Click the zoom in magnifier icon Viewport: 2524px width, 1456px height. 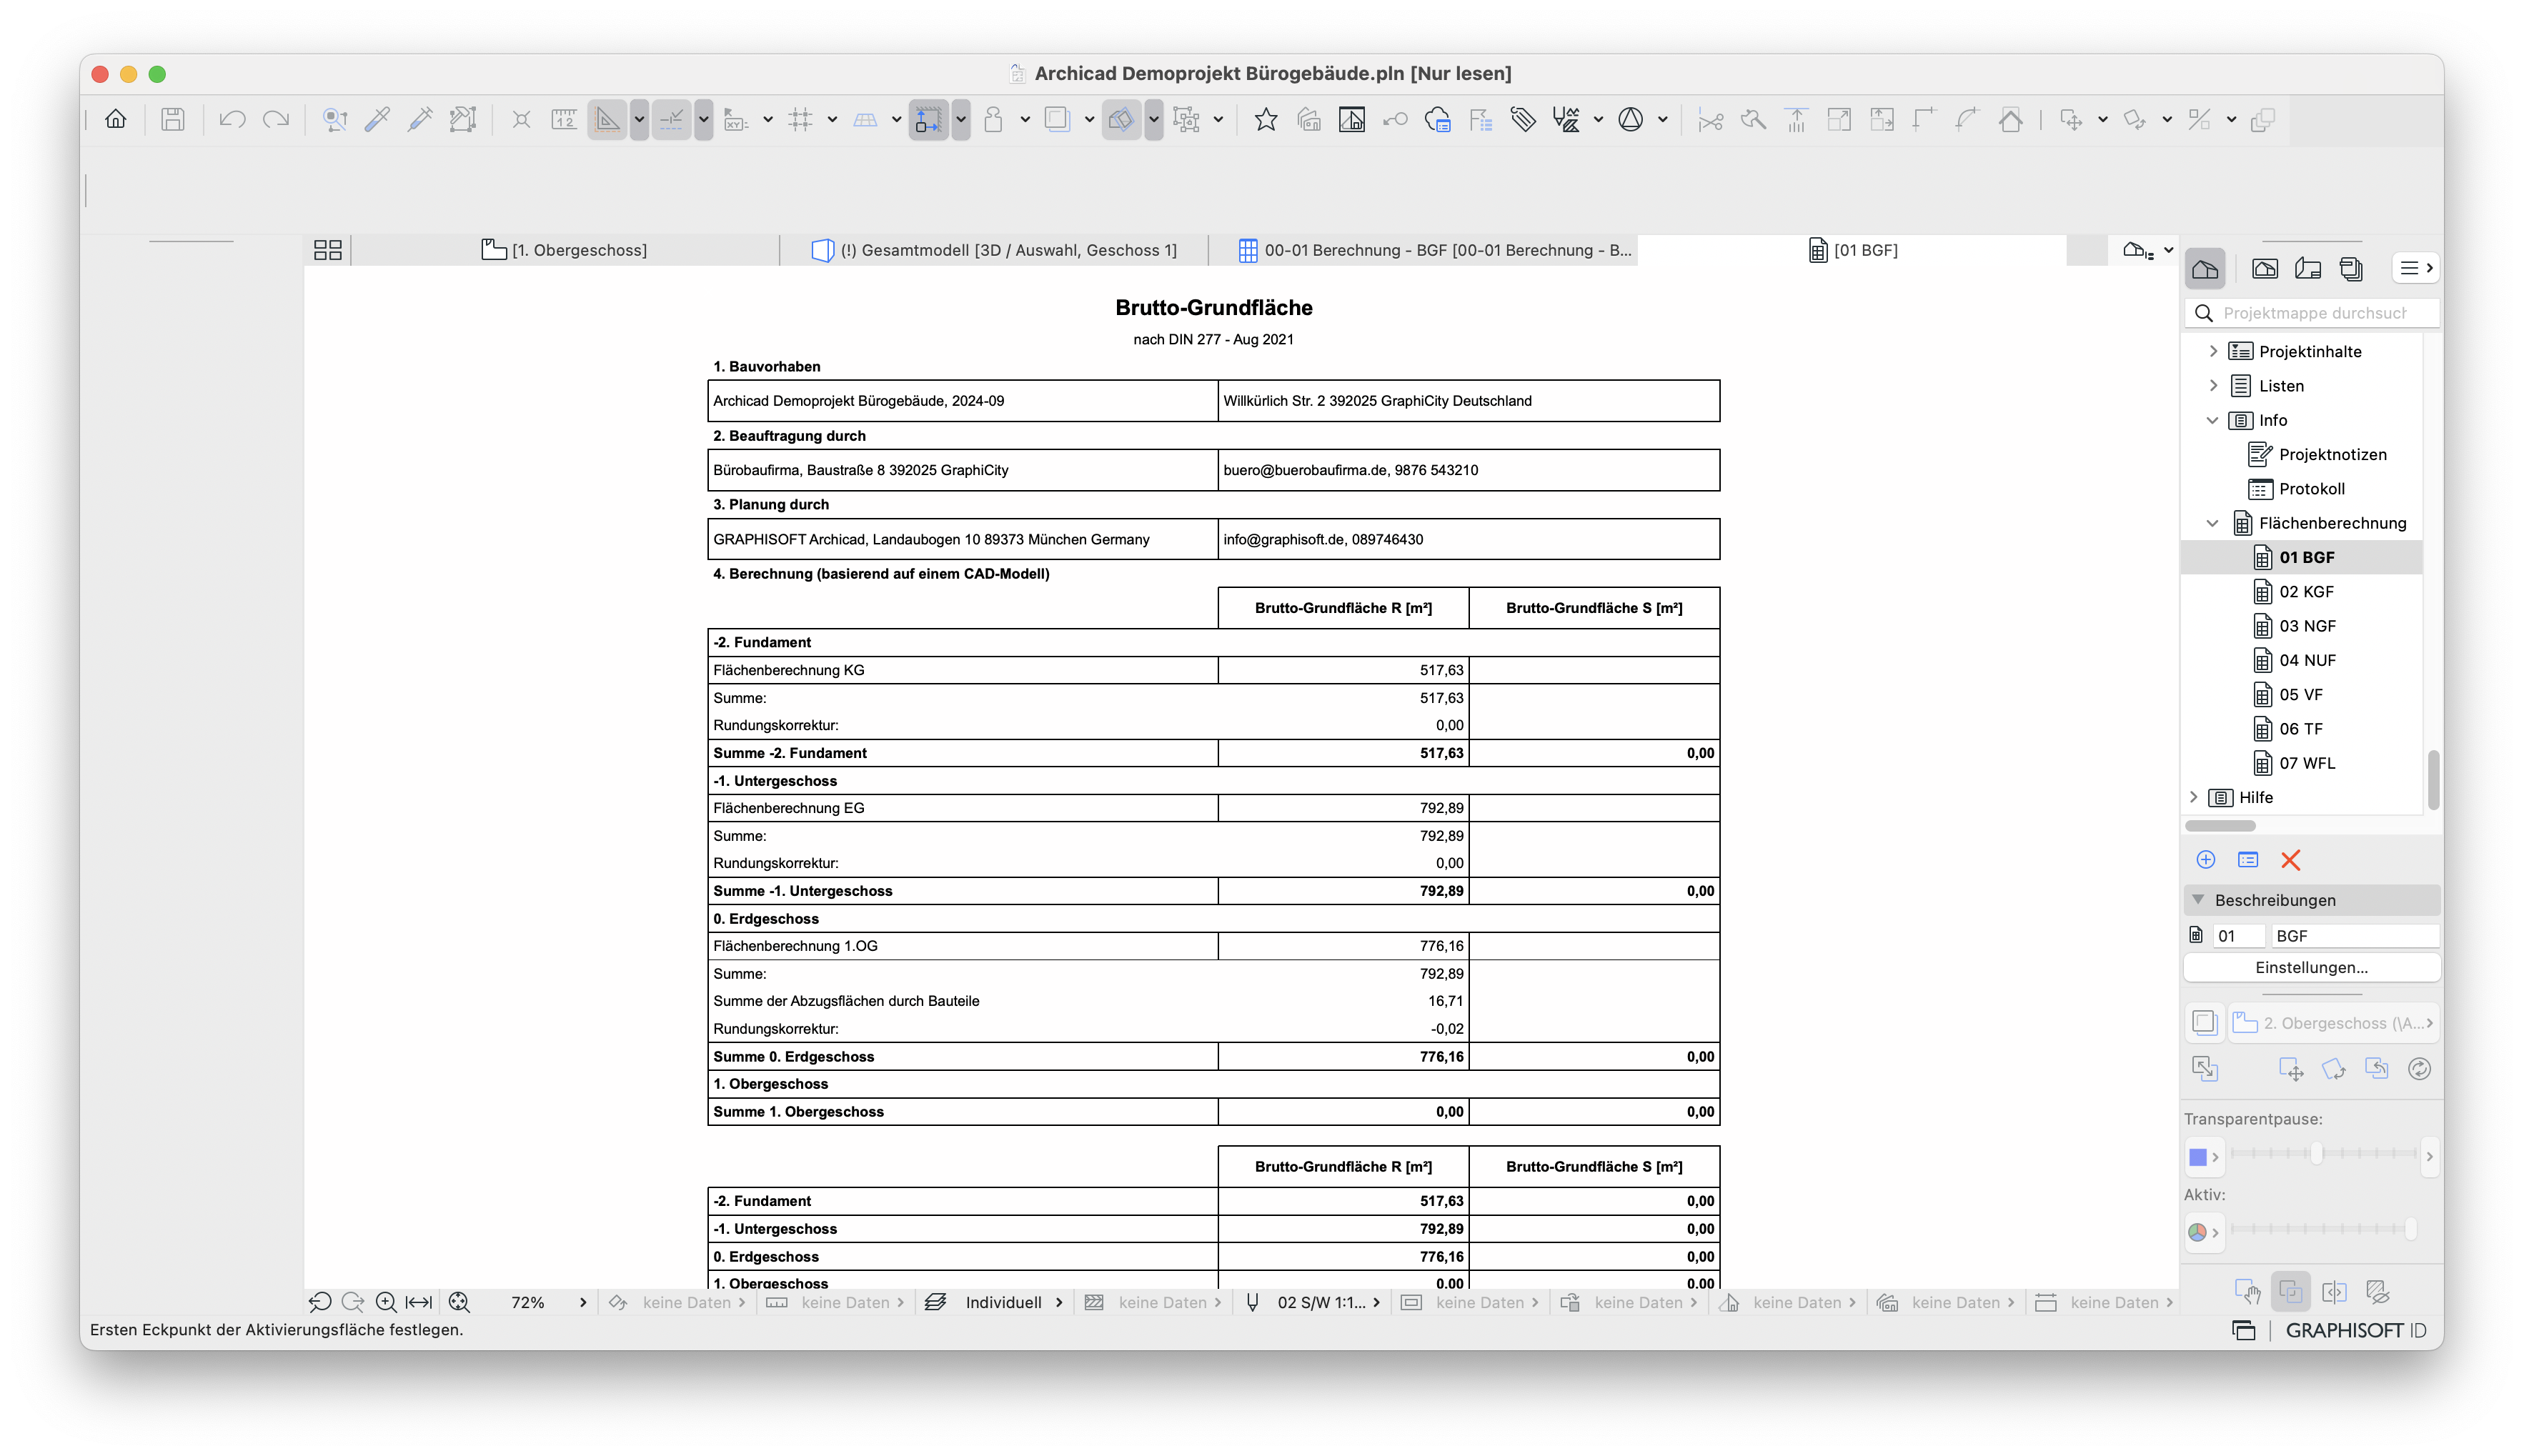386,1302
